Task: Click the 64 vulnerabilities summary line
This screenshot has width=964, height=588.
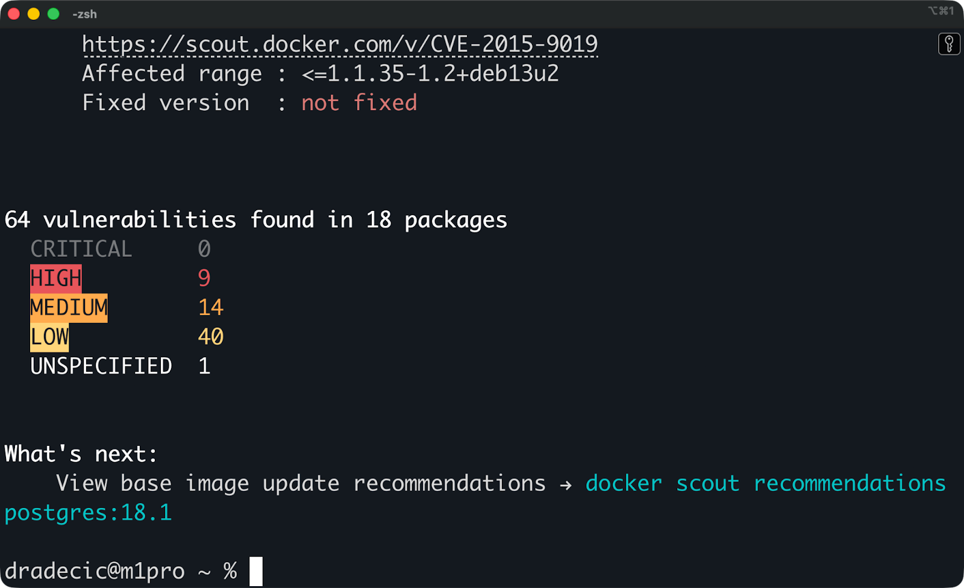Action: tap(254, 219)
